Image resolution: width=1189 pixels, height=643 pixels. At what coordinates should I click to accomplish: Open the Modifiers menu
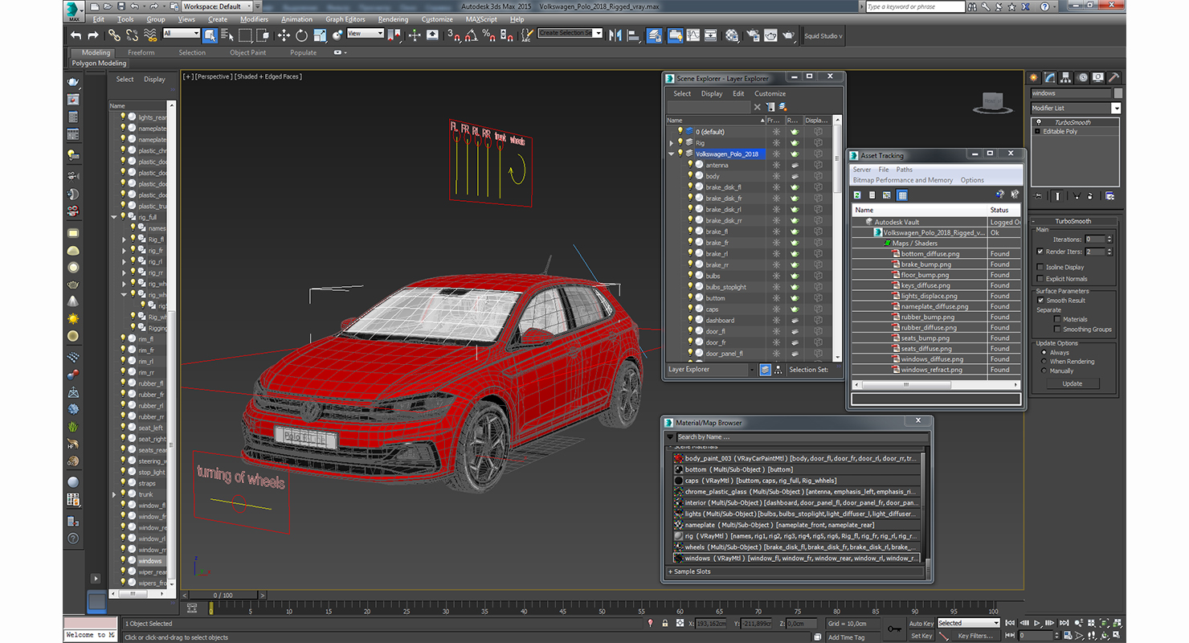pos(254,19)
